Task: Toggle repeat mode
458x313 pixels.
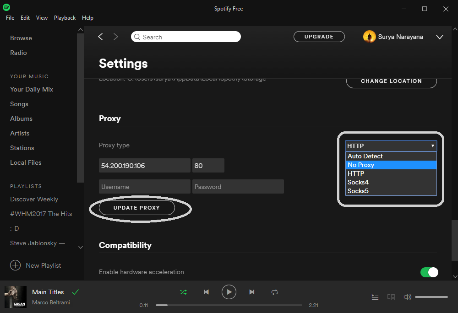Action: click(x=274, y=292)
